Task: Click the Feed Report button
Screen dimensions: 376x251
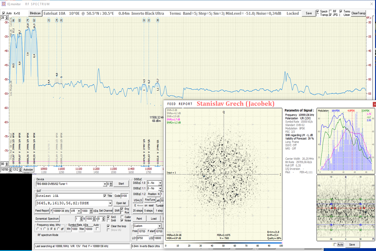Action: coord(42,211)
